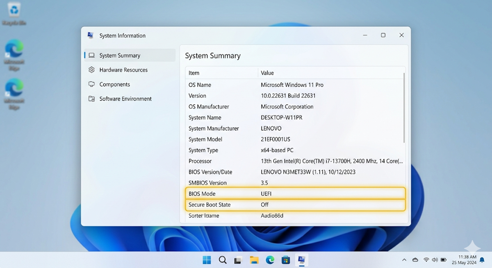
Task: Minimize the System Information window
Action: (365, 35)
